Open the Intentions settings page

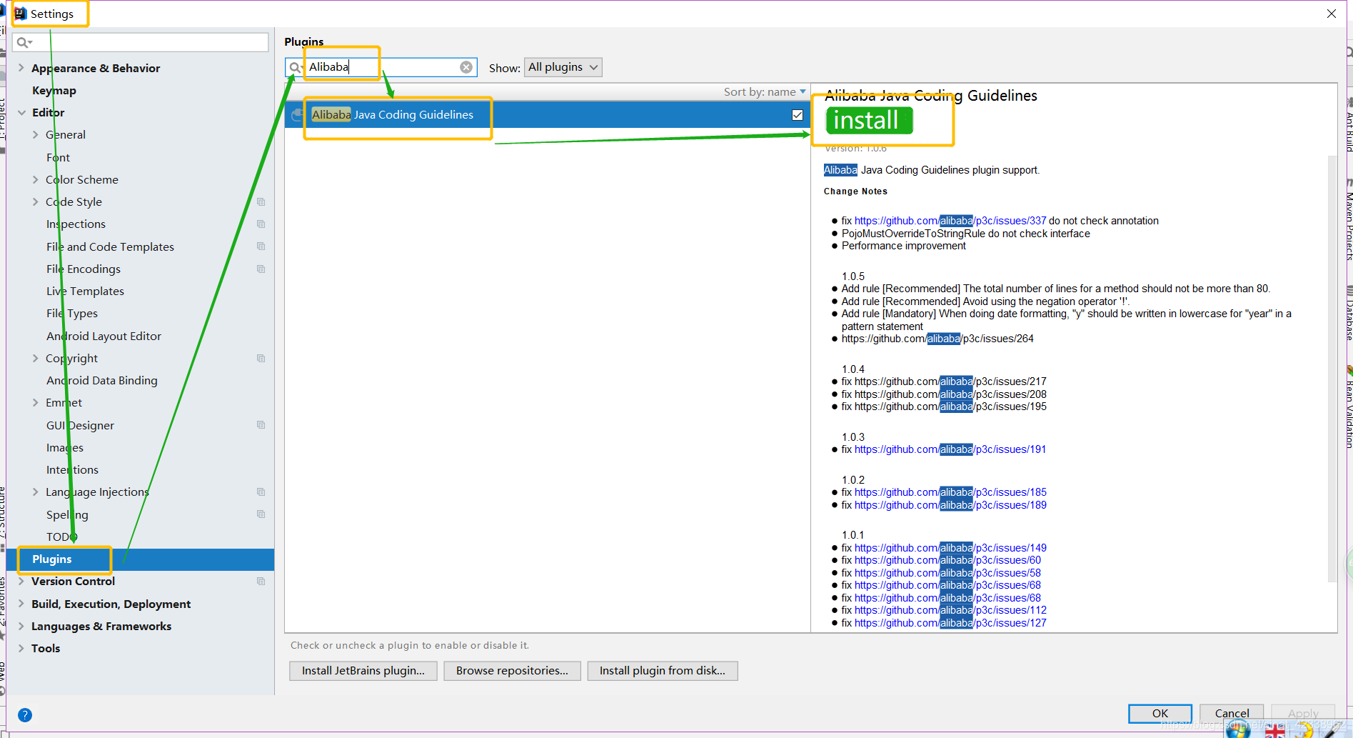pos(72,470)
